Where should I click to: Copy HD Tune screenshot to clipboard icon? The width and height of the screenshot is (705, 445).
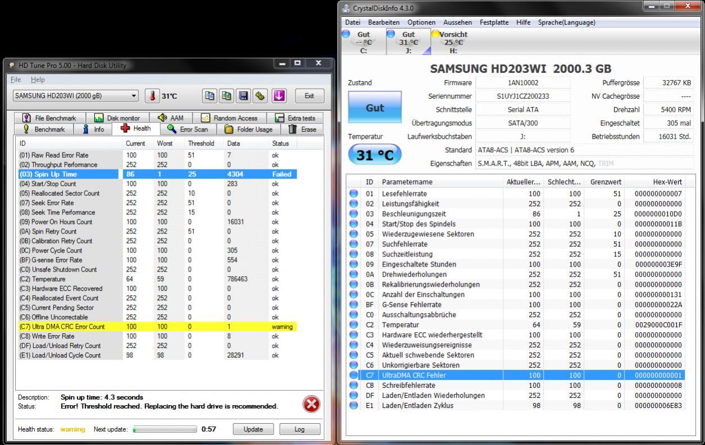tap(227, 96)
